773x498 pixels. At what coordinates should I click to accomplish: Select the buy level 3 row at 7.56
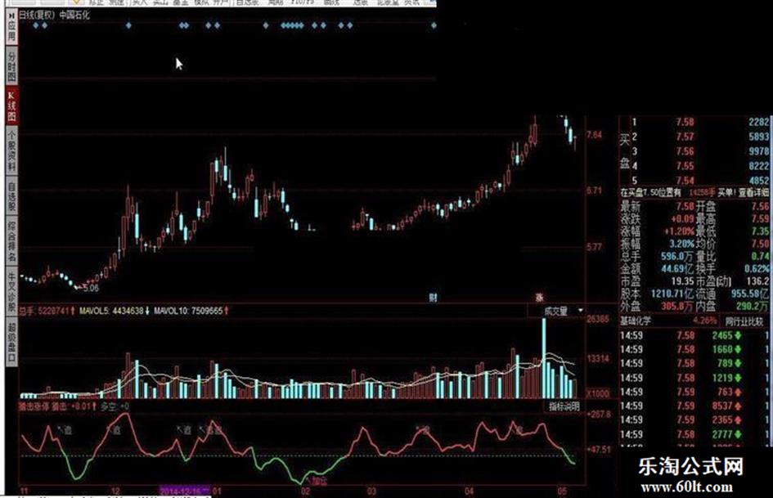pos(700,151)
